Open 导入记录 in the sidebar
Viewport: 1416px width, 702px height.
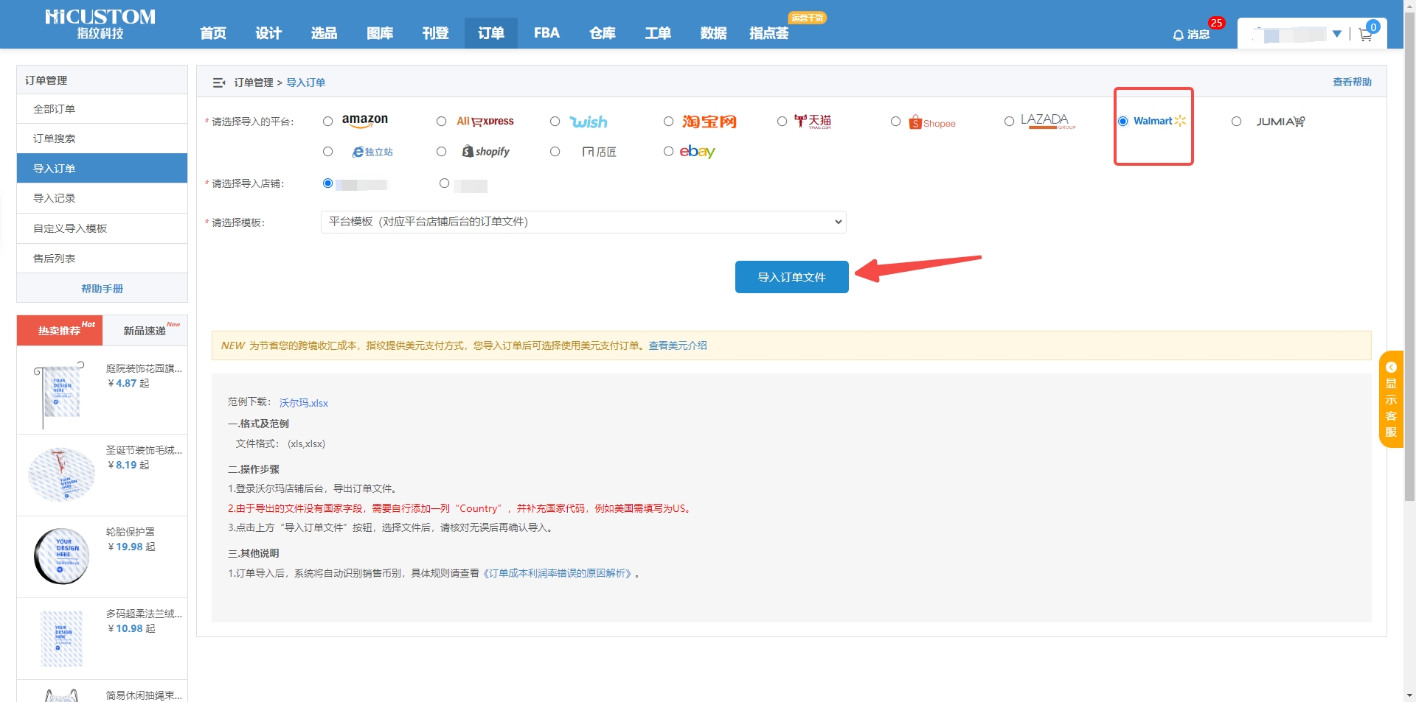pos(102,198)
